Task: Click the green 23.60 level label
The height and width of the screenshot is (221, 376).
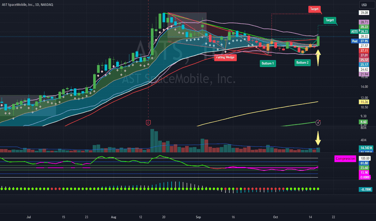Action: click(x=364, y=168)
